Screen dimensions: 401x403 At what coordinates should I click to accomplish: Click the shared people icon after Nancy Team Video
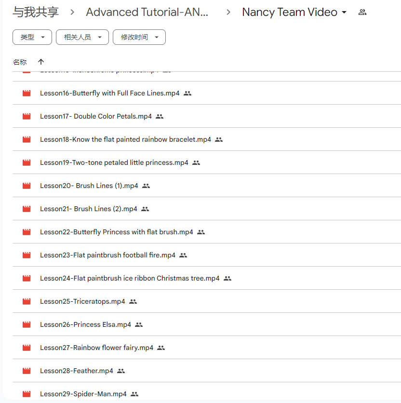(362, 13)
